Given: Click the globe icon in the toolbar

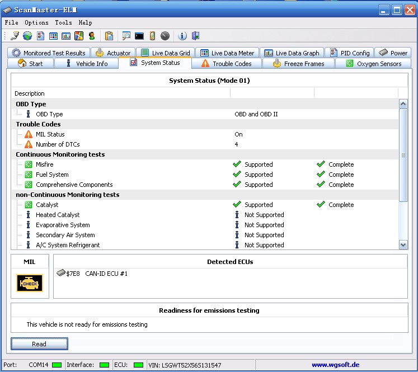Looking at the screenshot, I should (27, 36).
